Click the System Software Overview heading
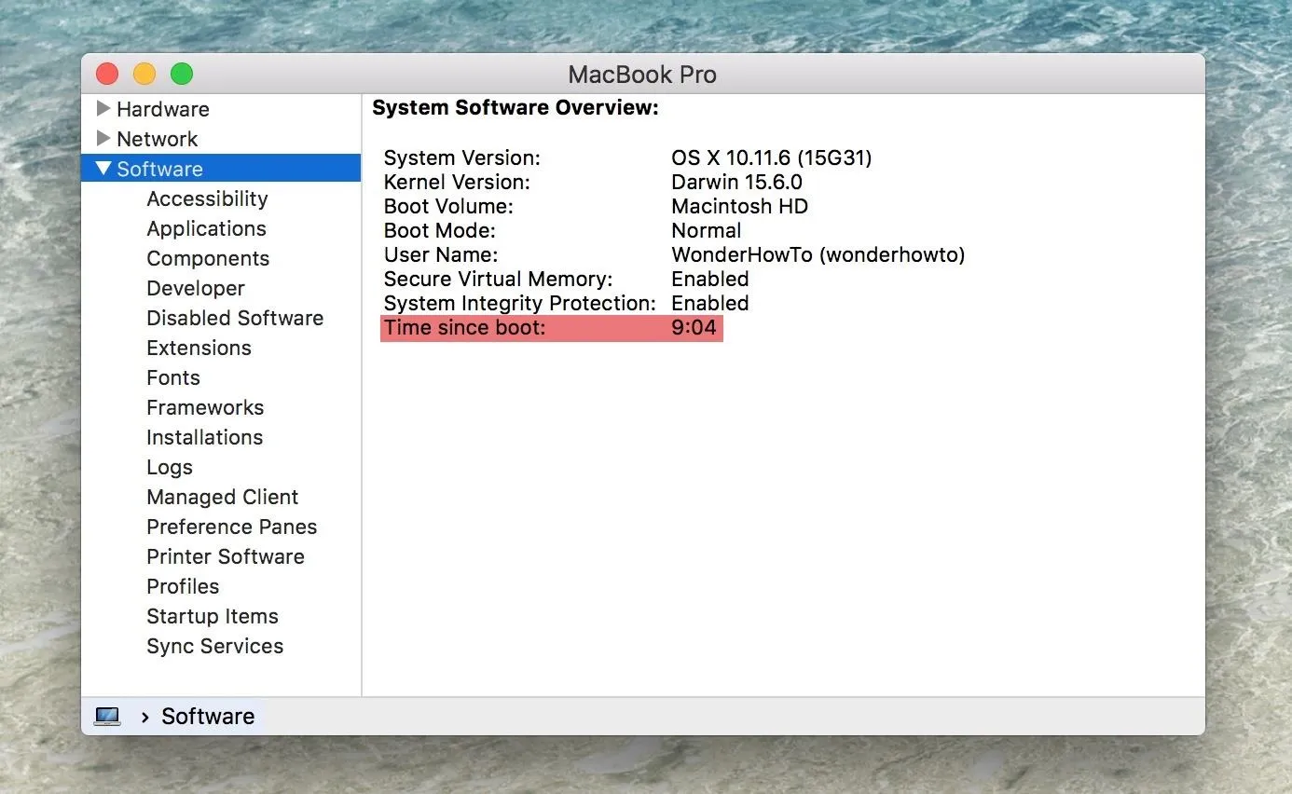 pos(515,108)
